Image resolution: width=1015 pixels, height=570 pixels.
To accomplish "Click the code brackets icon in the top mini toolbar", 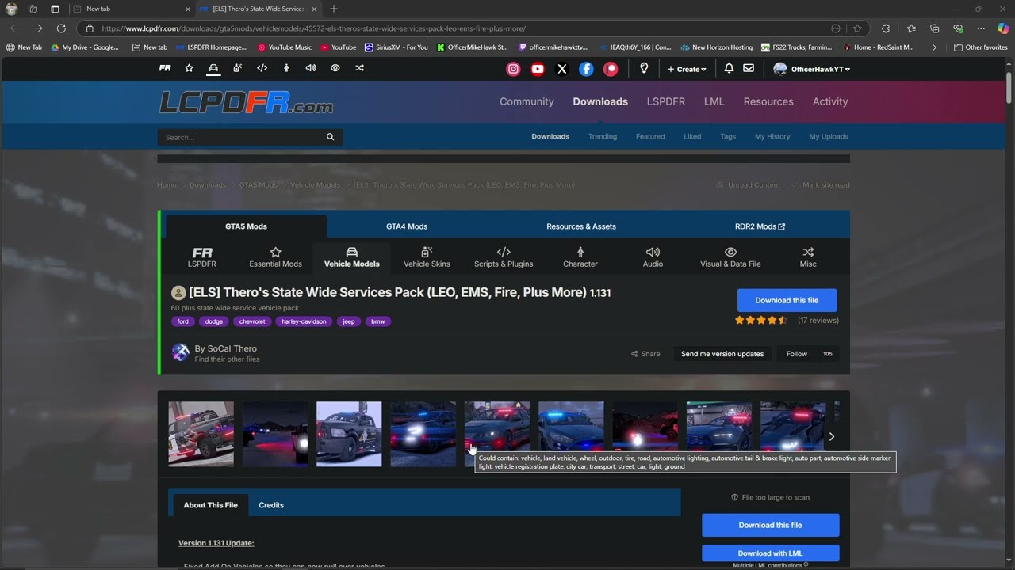I will 262,68.
